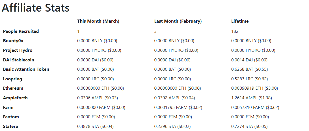Select last month's 0.0000 BNTY value
This screenshot has height=131, width=309.
(174, 41)
